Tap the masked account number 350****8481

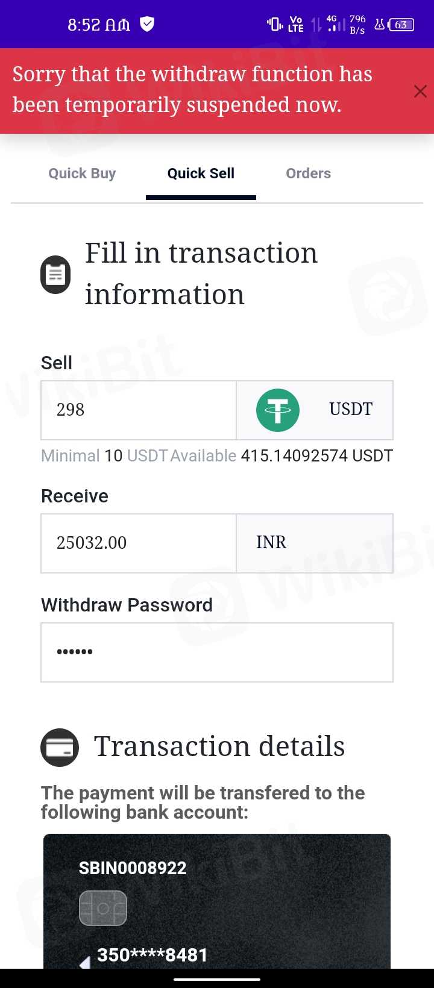[152, 955]
